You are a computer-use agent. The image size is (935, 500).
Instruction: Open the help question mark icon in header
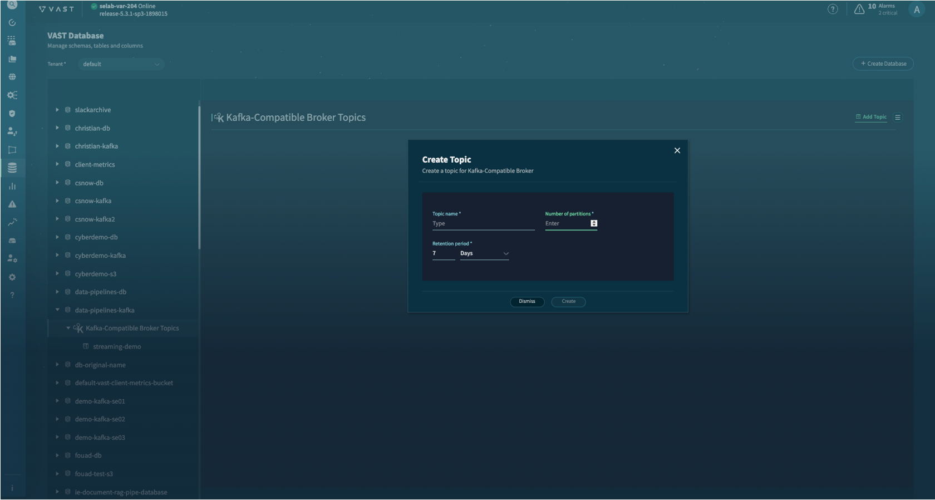click(x=833, y=9)
